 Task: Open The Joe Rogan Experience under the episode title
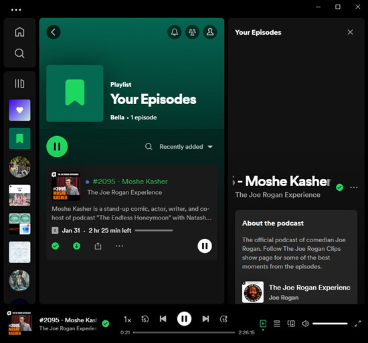(124, 192)
